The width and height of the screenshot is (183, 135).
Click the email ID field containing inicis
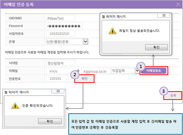pos(61,71)
